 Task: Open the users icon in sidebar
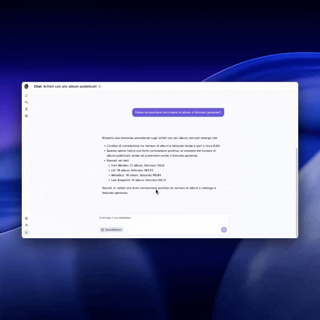click(26, 225)
